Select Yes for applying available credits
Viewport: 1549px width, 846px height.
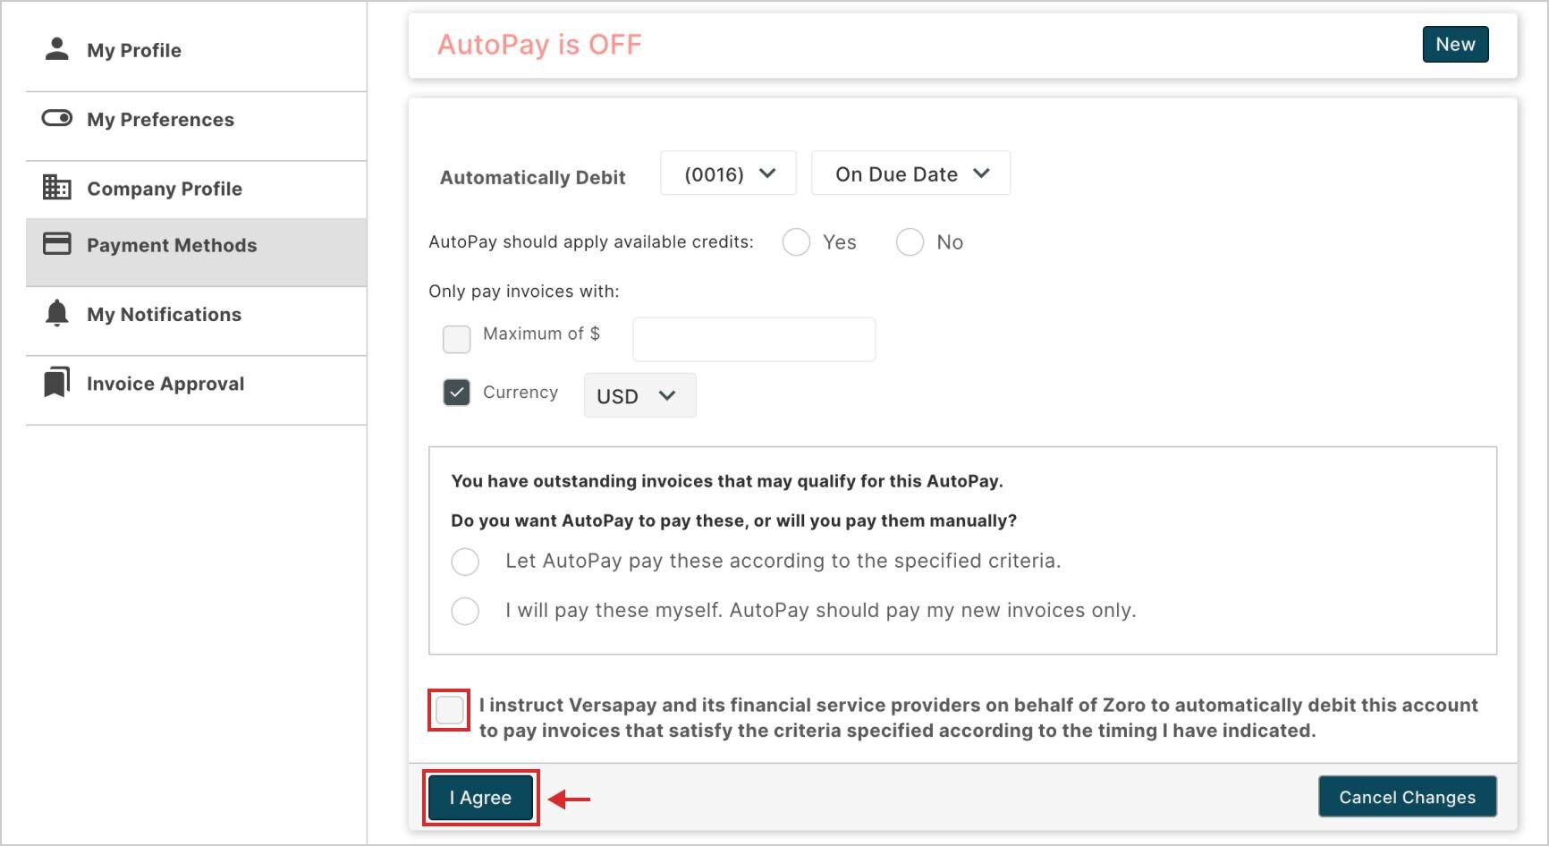point(796,242)
